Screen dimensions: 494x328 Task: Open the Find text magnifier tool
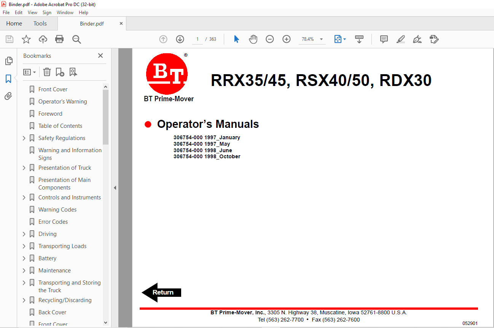(77, 39)
